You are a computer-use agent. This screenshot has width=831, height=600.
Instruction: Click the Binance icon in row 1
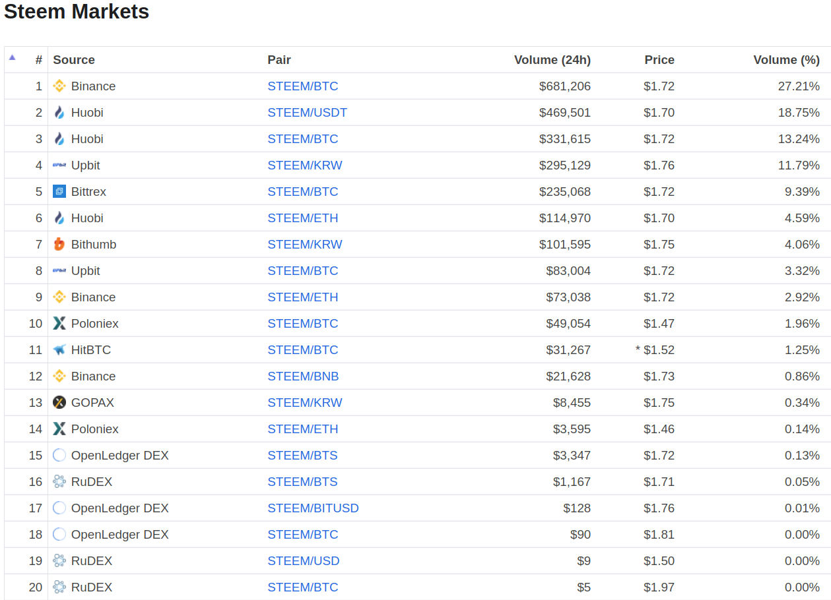coord(59,86)
